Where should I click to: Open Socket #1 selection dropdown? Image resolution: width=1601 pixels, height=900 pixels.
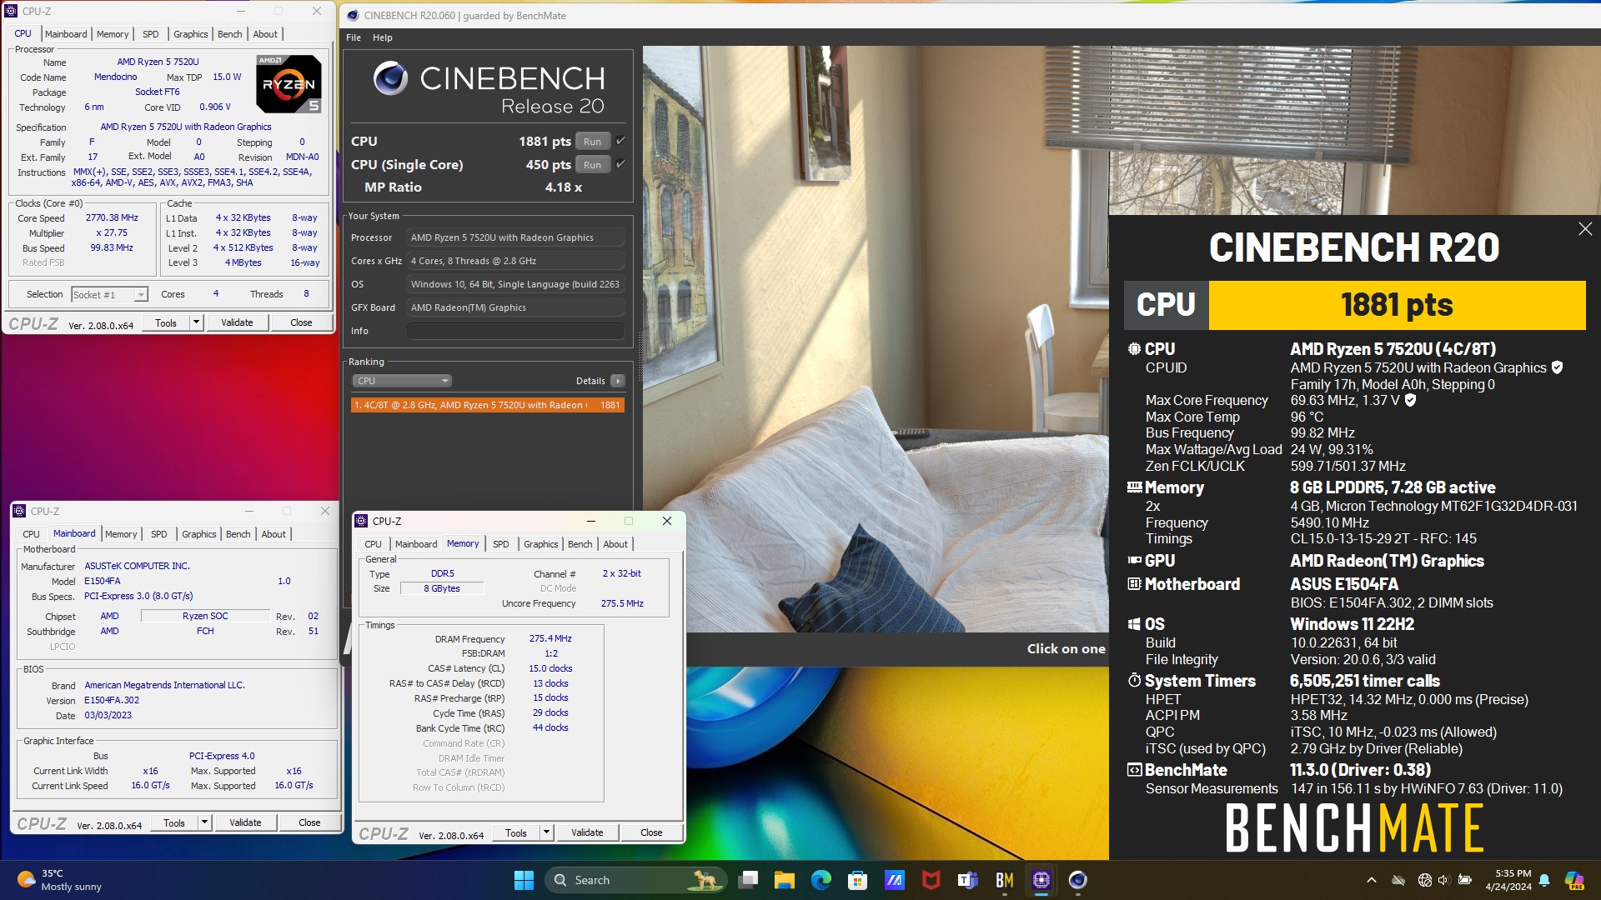(109, 294)
